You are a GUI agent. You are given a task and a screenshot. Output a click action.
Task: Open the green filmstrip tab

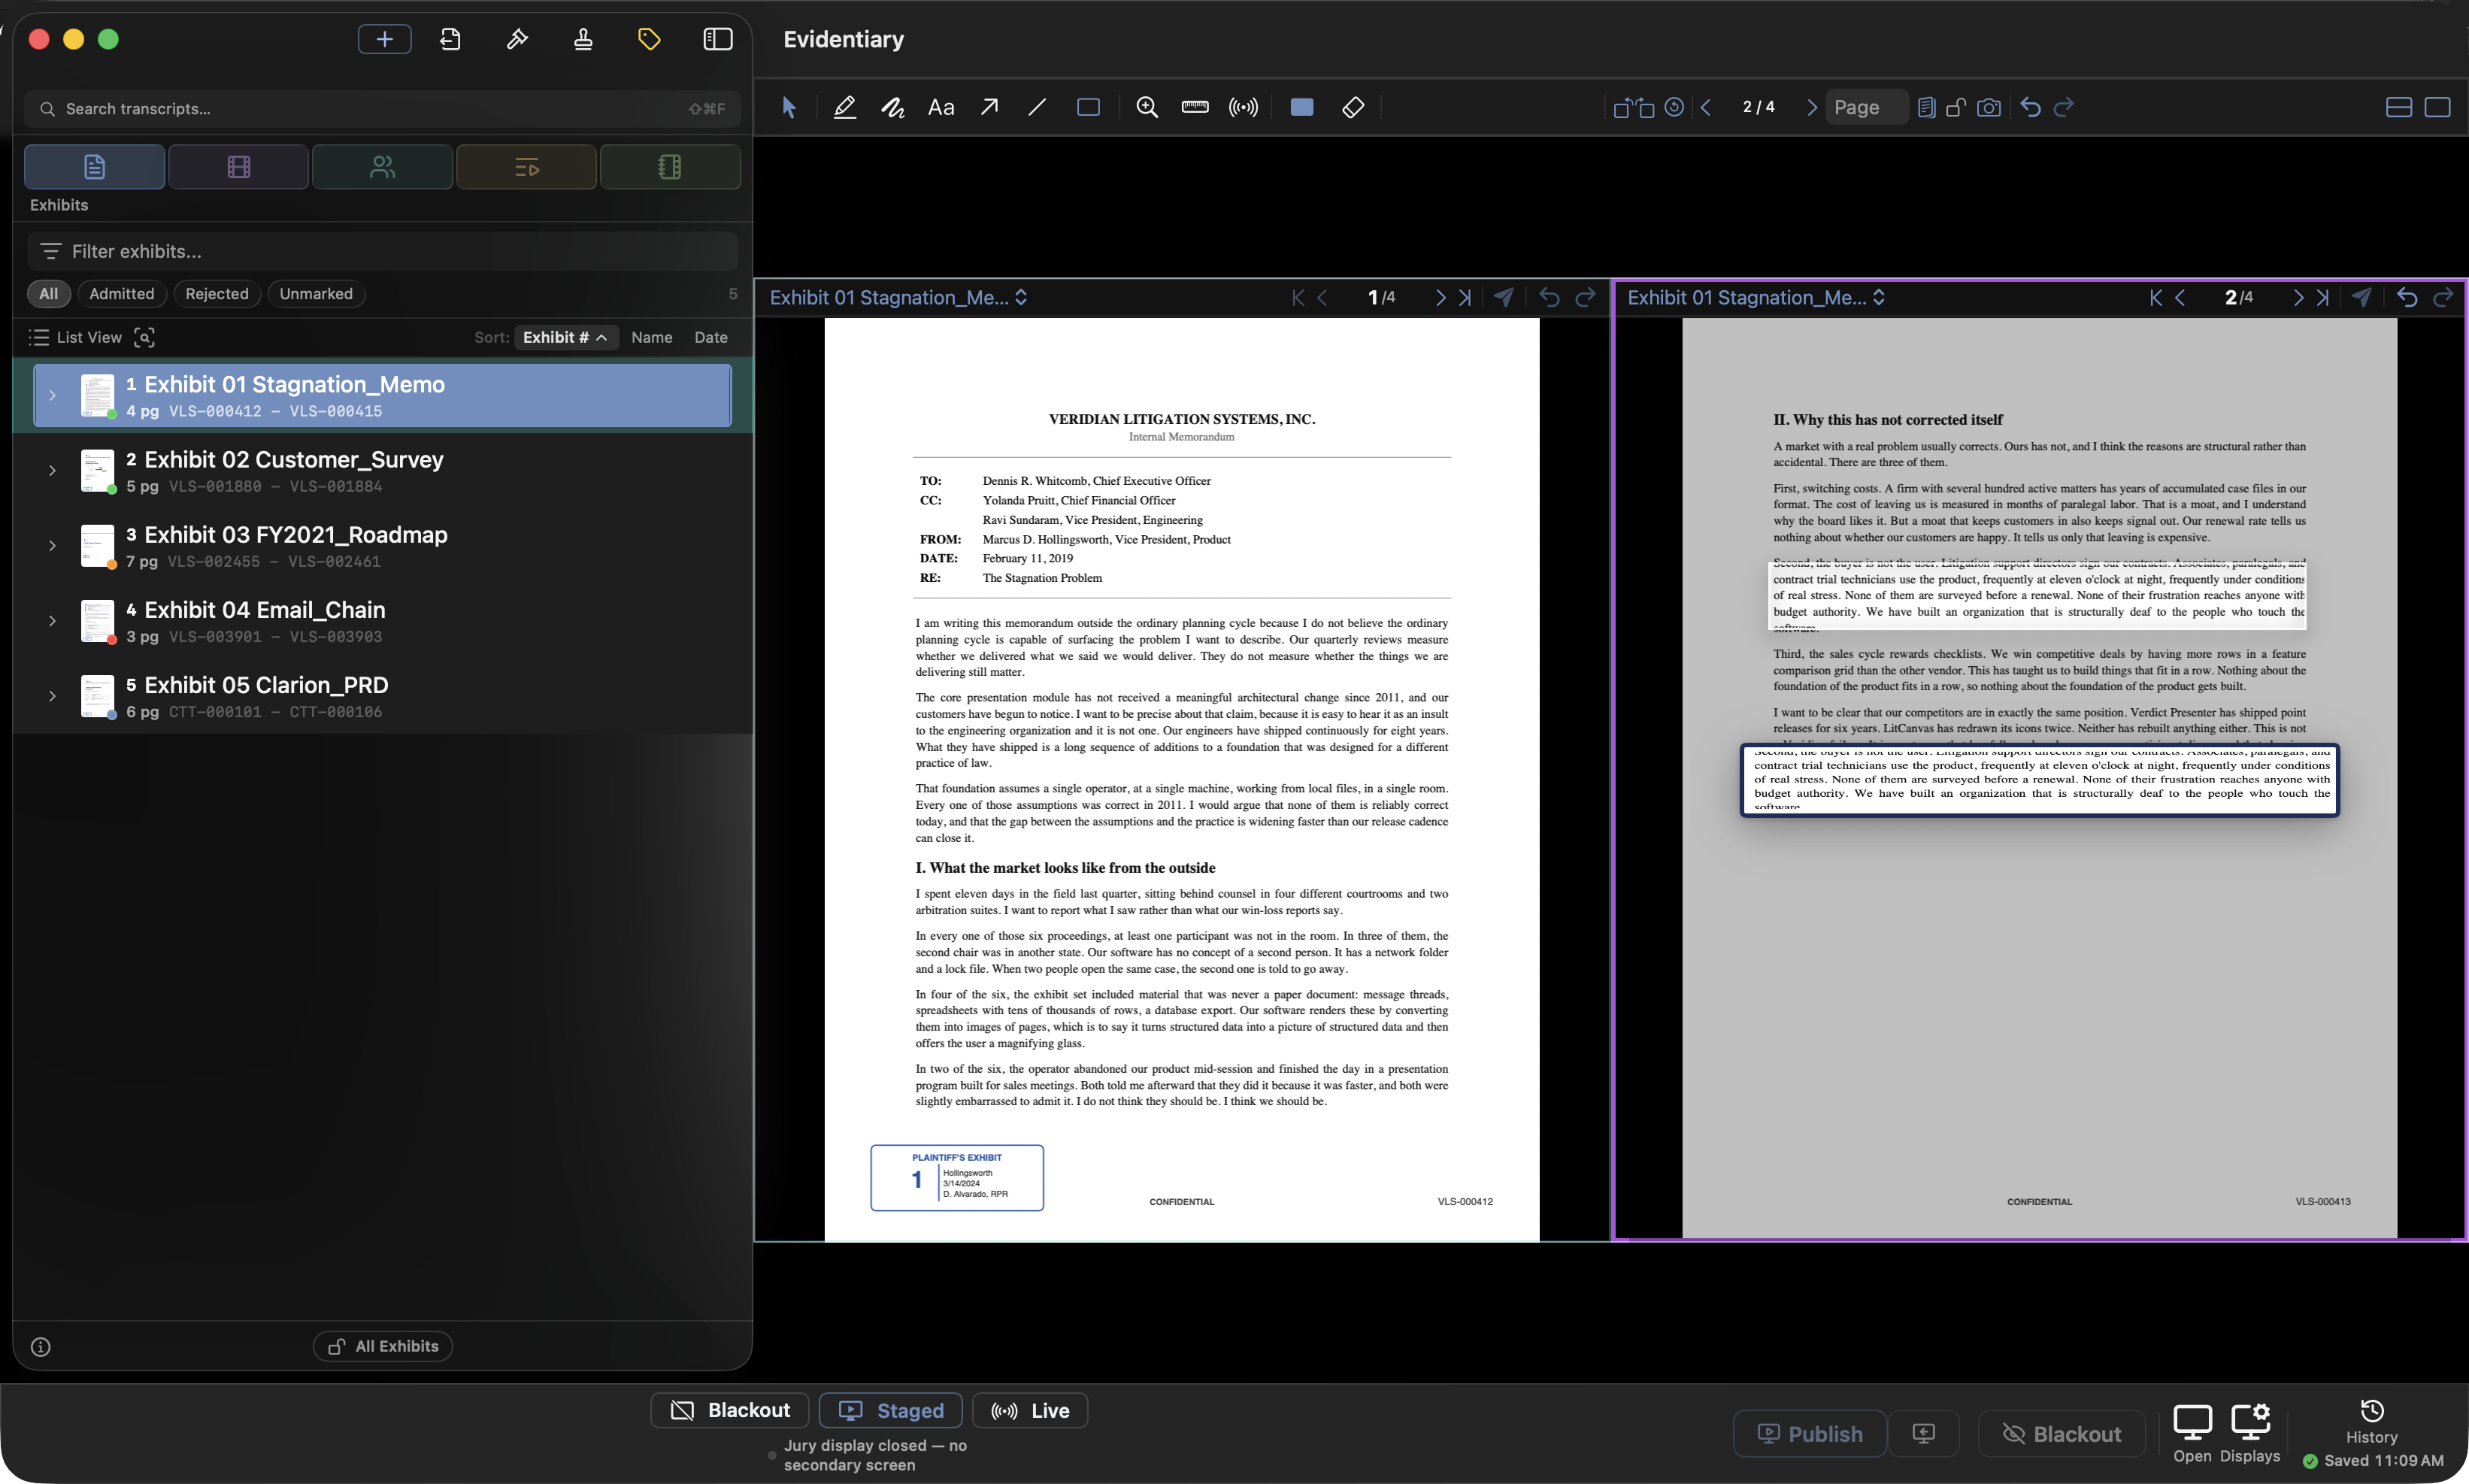click(670, 166)
